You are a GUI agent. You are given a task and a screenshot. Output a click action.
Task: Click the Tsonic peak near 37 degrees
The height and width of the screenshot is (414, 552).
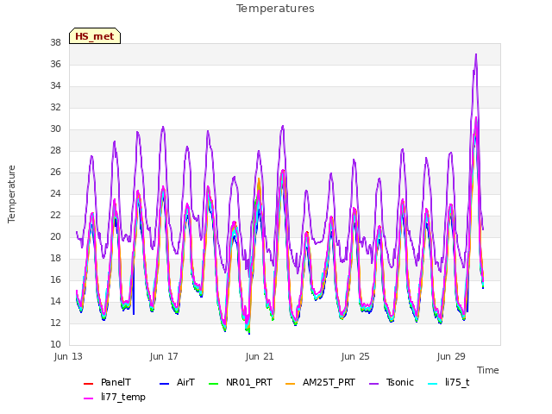[x=476, y=55]
